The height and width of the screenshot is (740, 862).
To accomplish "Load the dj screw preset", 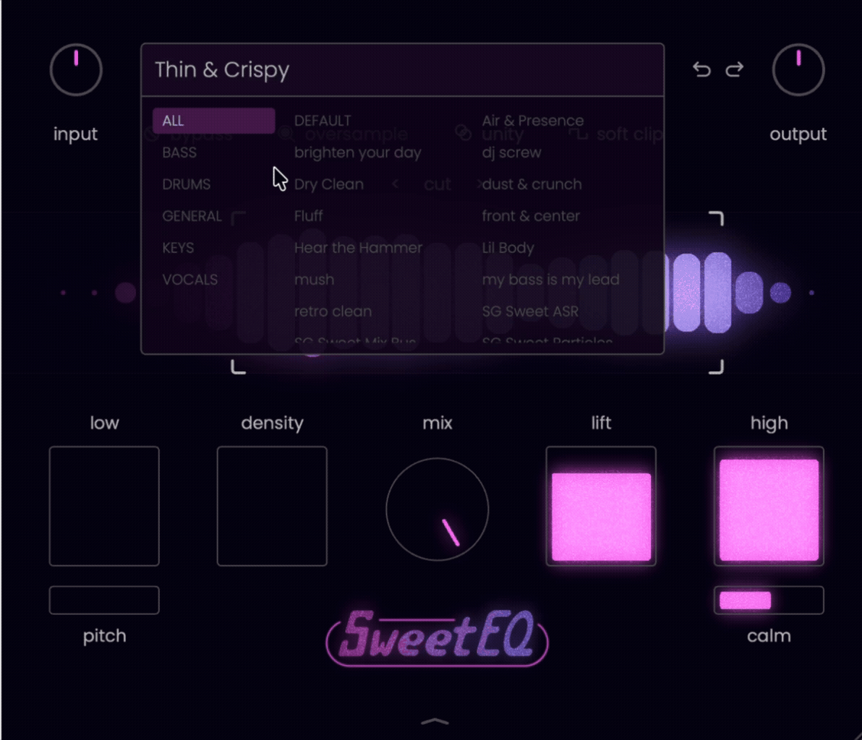I will coord(512,152).
